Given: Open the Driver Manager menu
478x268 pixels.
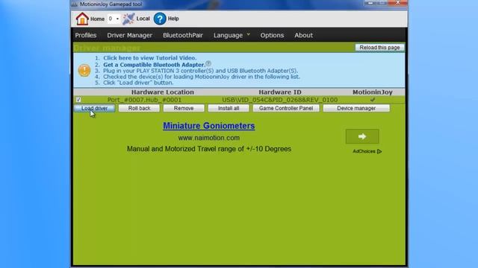Looking at the screenshot, I should (129, 35).
